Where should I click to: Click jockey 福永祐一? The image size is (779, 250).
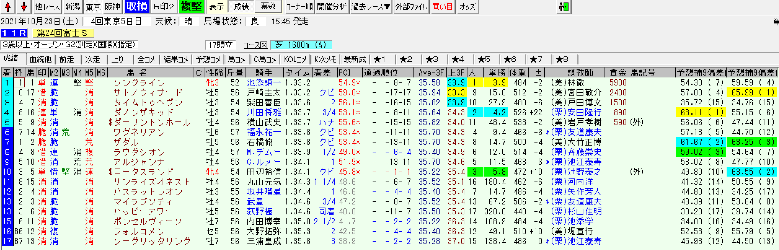(x=264, y=132)
